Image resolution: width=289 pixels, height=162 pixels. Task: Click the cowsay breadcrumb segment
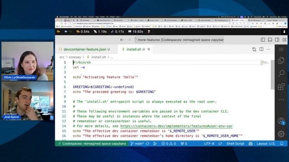[x=75, y=57]
